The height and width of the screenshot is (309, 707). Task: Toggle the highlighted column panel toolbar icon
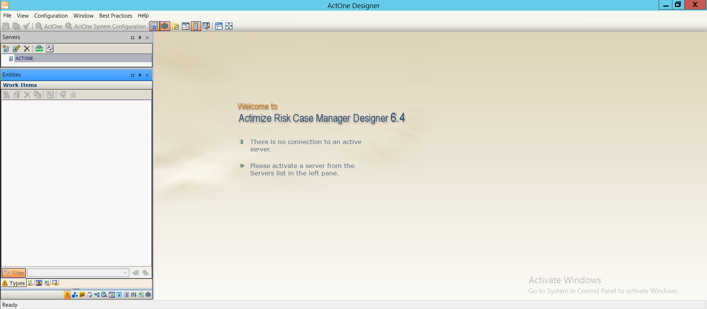point(196,26)
